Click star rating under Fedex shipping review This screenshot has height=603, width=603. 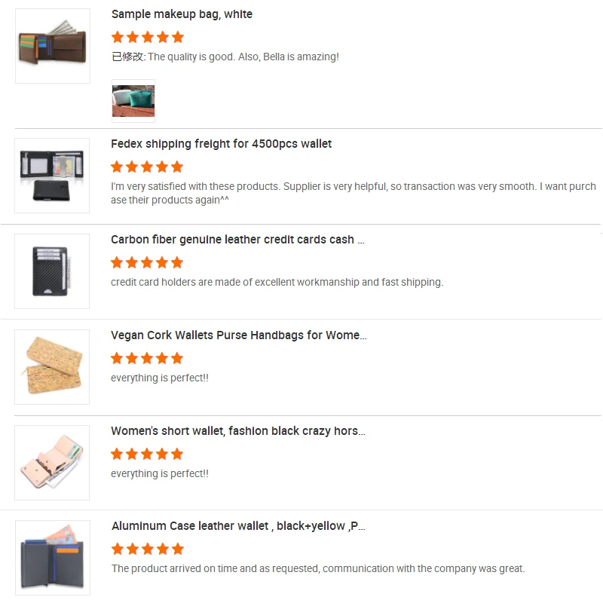(147, 167)
